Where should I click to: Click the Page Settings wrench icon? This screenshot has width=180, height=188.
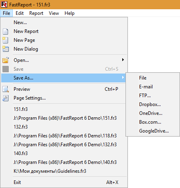tap(6, 98)
